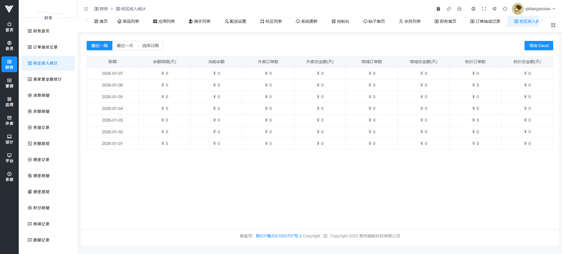
Task: Click the refresh page icon
Action: (505, 9)
